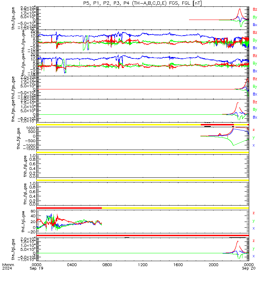The image size is (267, 285).
Task: Click blue Bx legend of thb_fgs_gse panel
Action: [255, 48]
